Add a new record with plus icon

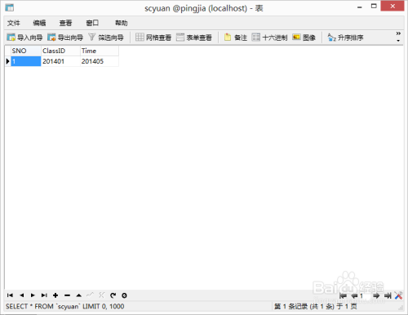(55, 295)
